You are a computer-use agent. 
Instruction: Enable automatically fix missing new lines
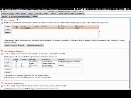[5, 76]
